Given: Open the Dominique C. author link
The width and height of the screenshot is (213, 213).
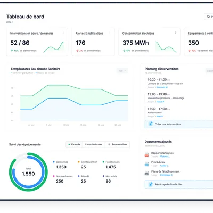Looking at the screenshot, I should pyautogui.click(x=166, y=175).
